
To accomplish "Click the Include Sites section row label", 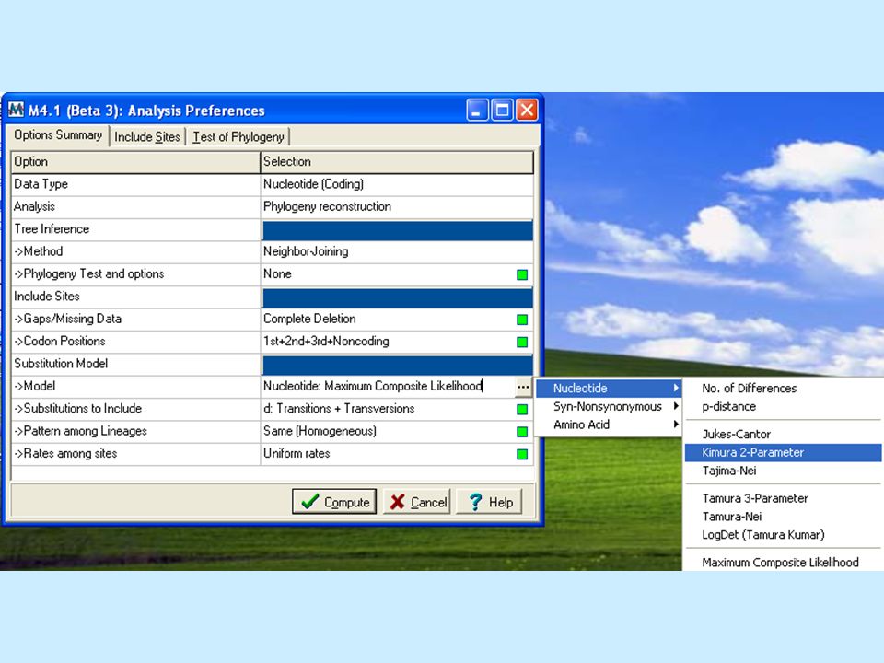I will pyautogui.click(x=47, y=297).
